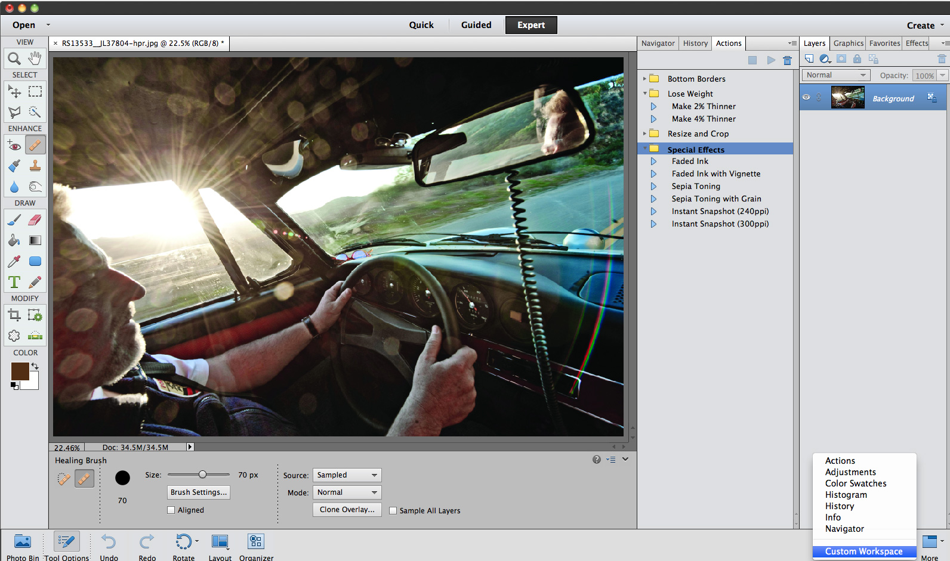Enable Sample All Layers checkbox

point(393,511)
